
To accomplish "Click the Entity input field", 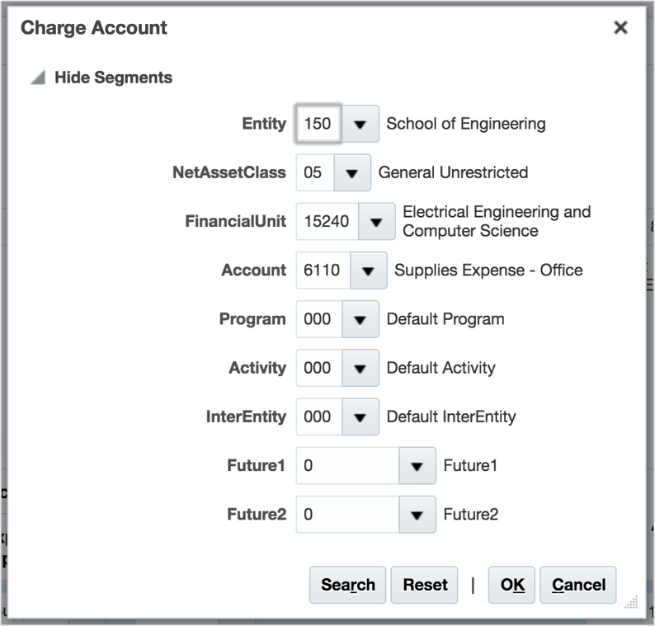I will pyautogui.click(x=318, y=124).
